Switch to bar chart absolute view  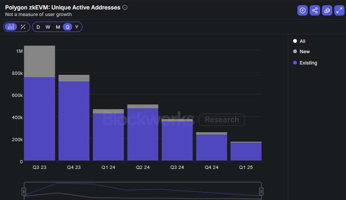click(x=11, y=27)
